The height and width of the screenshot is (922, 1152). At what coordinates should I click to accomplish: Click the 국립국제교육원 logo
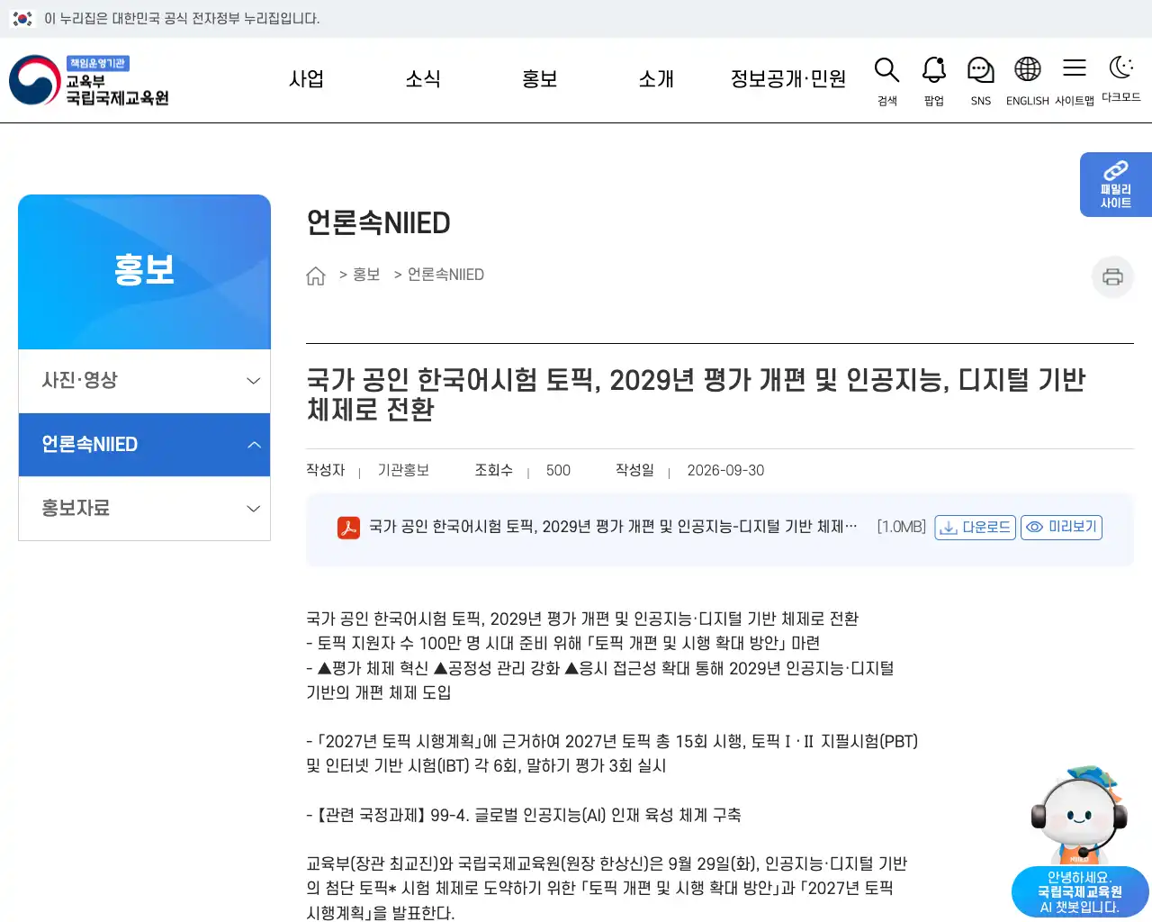tap(89, 80)
